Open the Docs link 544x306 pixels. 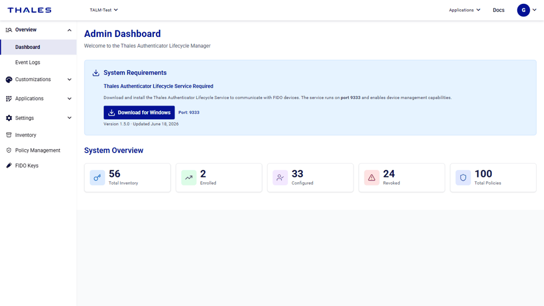498,10
